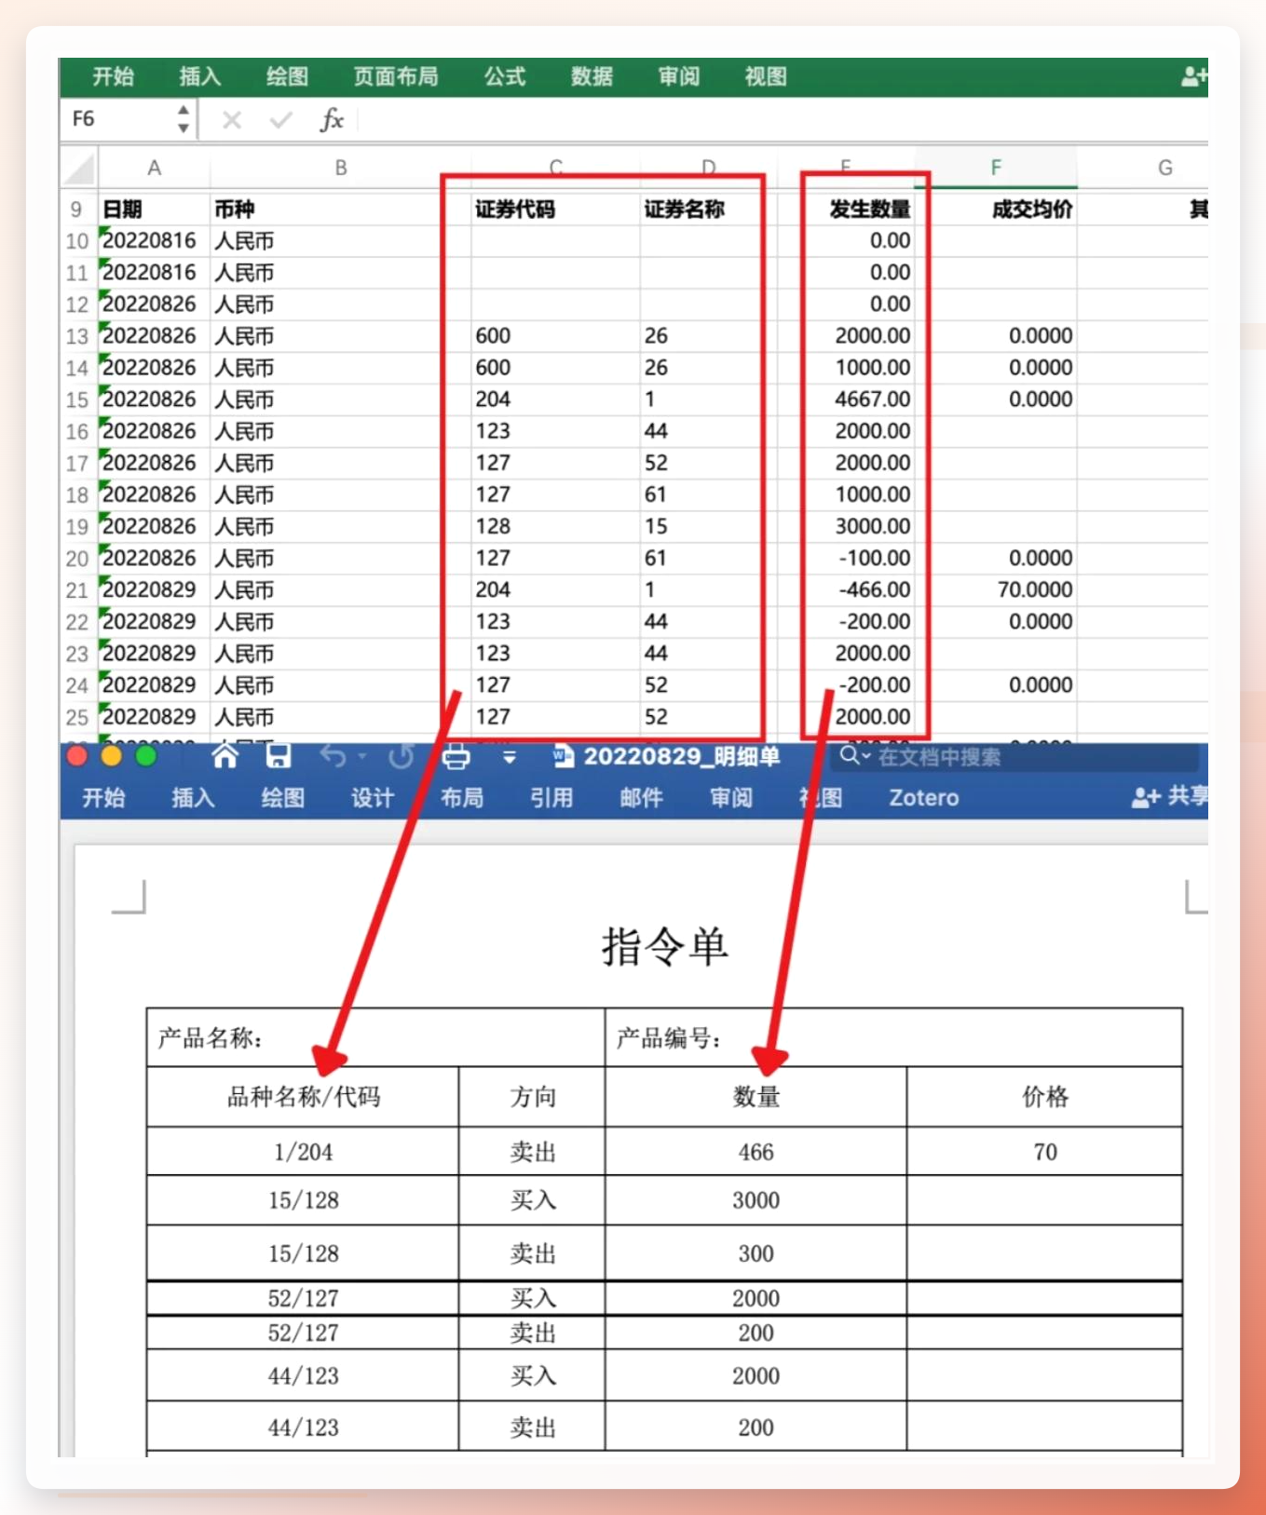Open Word 邮件 tab
The image size is (1266, 1515).
(x=641, y=798)
